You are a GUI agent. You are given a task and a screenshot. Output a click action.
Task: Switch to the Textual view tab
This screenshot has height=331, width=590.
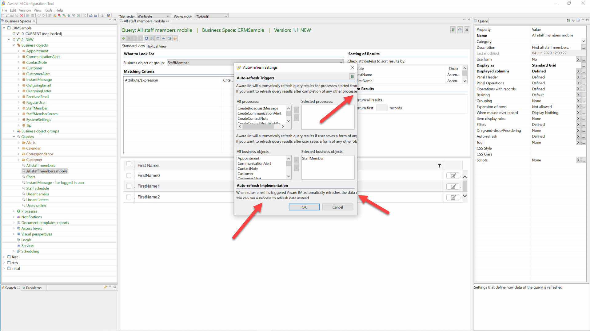(157, 46)
